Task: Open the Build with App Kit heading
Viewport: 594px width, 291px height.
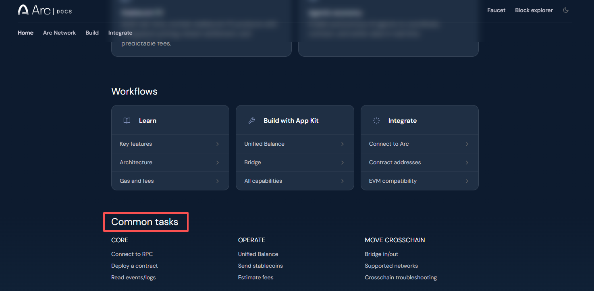Action: 291,120
